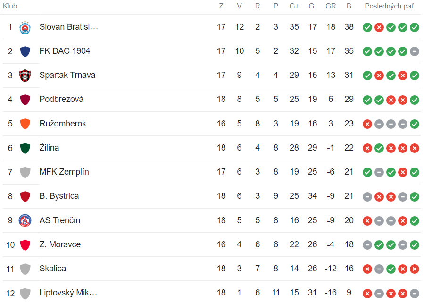
Task: Open the Slovan Bratislava team link
Action: point(69,27)
